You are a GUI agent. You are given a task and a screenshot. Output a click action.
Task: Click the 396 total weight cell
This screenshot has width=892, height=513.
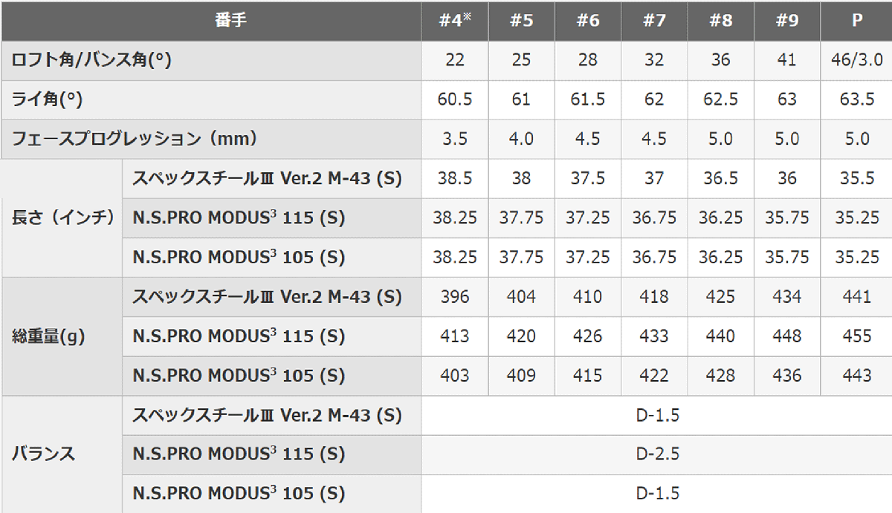tap(455, 297)
